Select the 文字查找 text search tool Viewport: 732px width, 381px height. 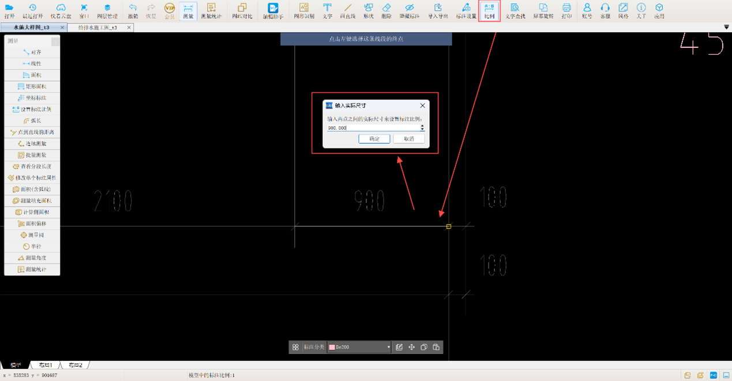515,10
